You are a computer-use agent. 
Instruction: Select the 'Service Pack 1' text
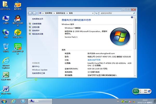(71, 37)
